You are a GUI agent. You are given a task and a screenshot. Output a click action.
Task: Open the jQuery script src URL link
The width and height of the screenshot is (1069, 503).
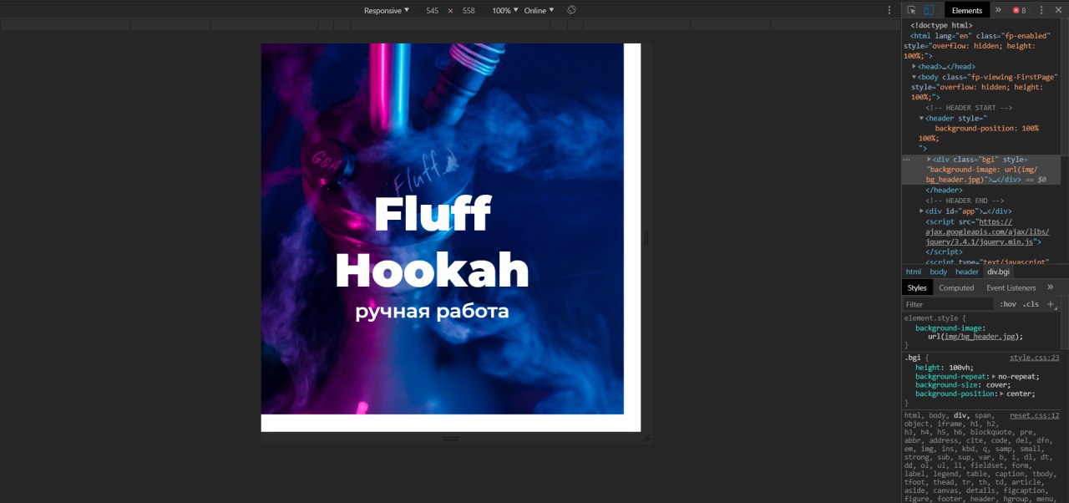point(987,231)
